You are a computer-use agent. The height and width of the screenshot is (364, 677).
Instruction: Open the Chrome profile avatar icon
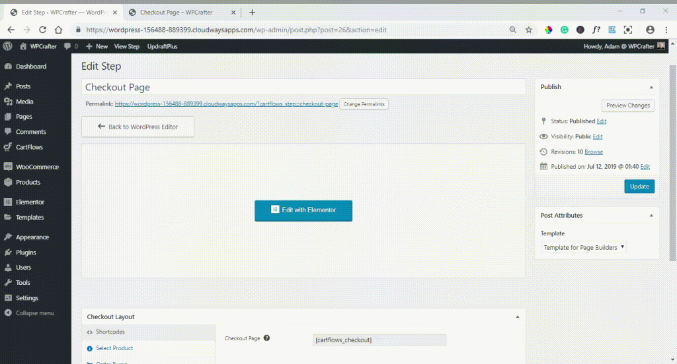[650, 30]
